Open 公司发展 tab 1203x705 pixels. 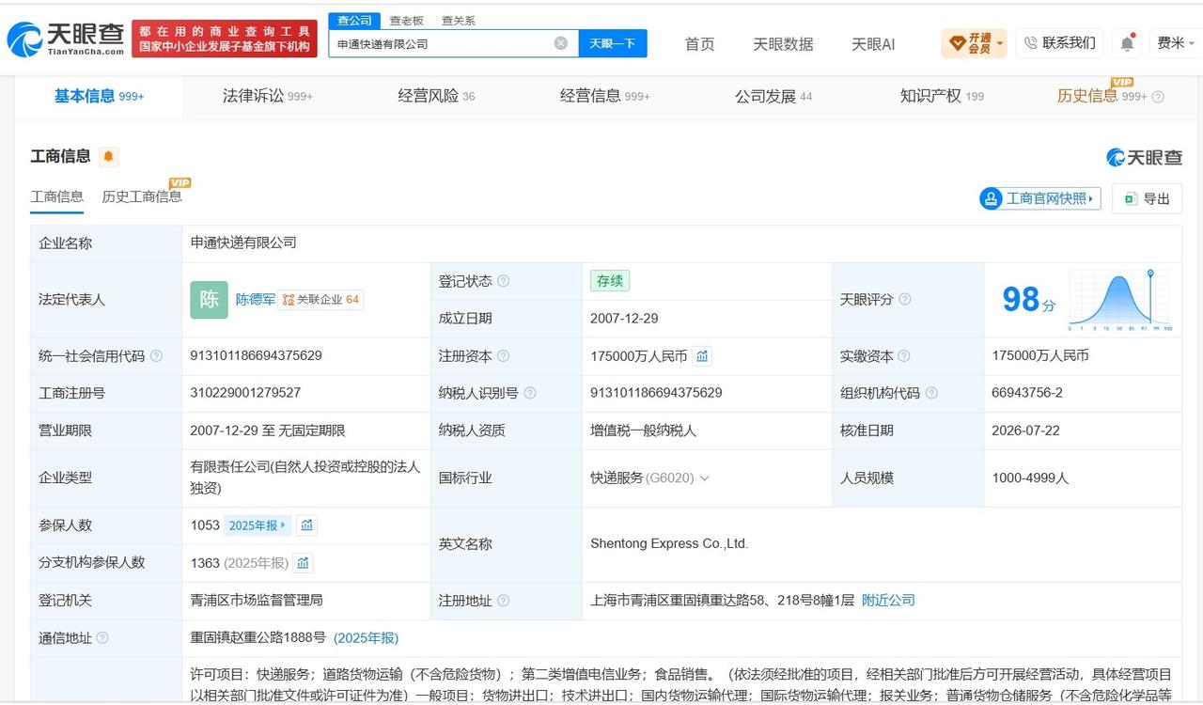click(773, 96)
